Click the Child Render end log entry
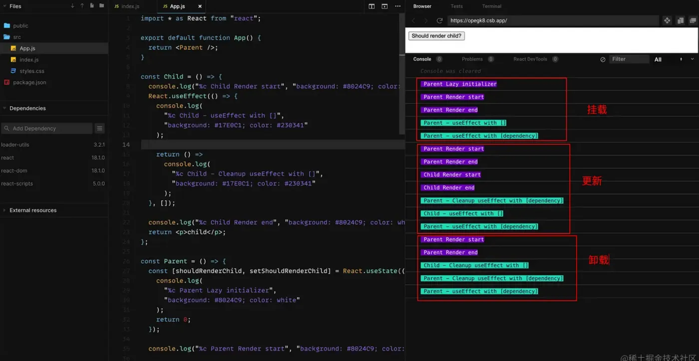The image size is (699, 361). pos(448,187)
